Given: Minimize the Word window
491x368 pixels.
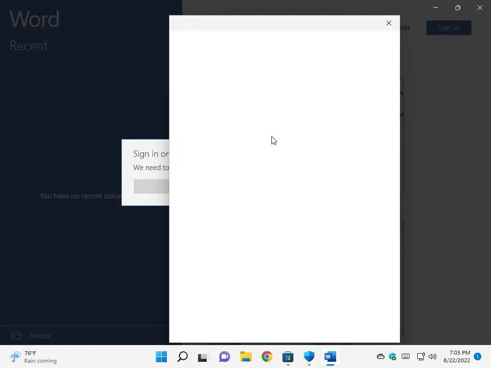Looking at the screenshot, I should pos(435,8).
